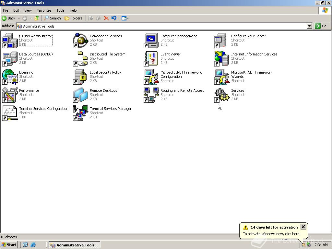The height and width of the screenshot is (249, 332).
Task: Click the Distributed File System label text
Action: pyautogui.click(x=107, y=54)
